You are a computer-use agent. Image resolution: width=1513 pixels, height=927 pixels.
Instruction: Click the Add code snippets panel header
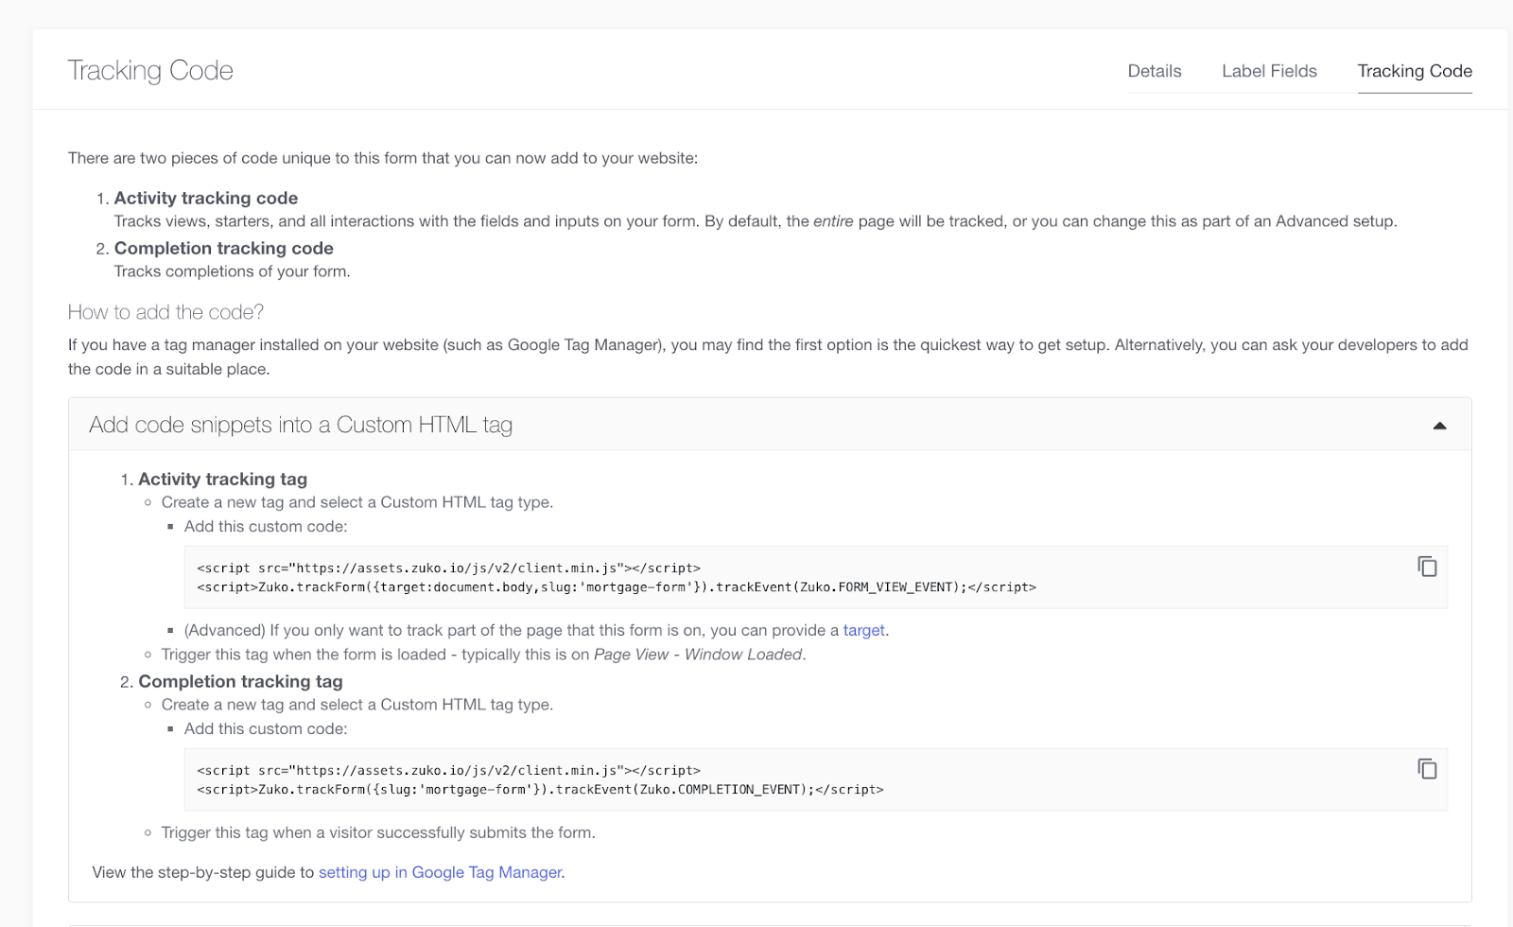tap(301, 425)
